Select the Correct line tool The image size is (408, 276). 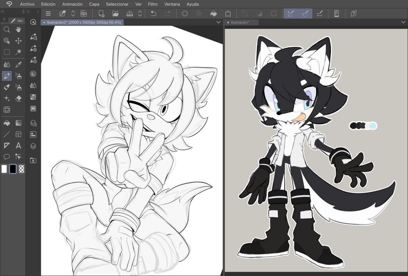click(x=18, y=157)
